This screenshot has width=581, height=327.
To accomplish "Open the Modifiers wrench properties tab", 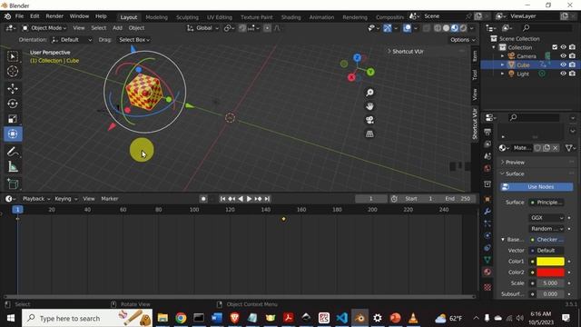I will [x=487, y=212].
